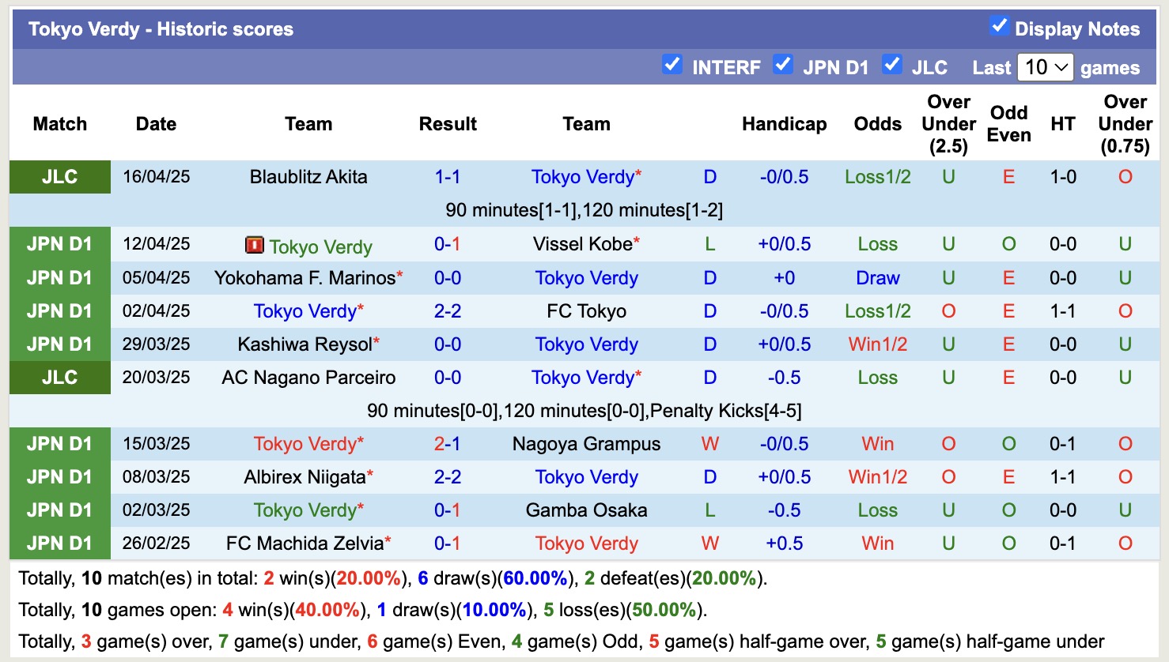The height and width of the screenshot is (662, 1169).
Task: Open the Blaublitz Akita team link
Action: (308, 177)
